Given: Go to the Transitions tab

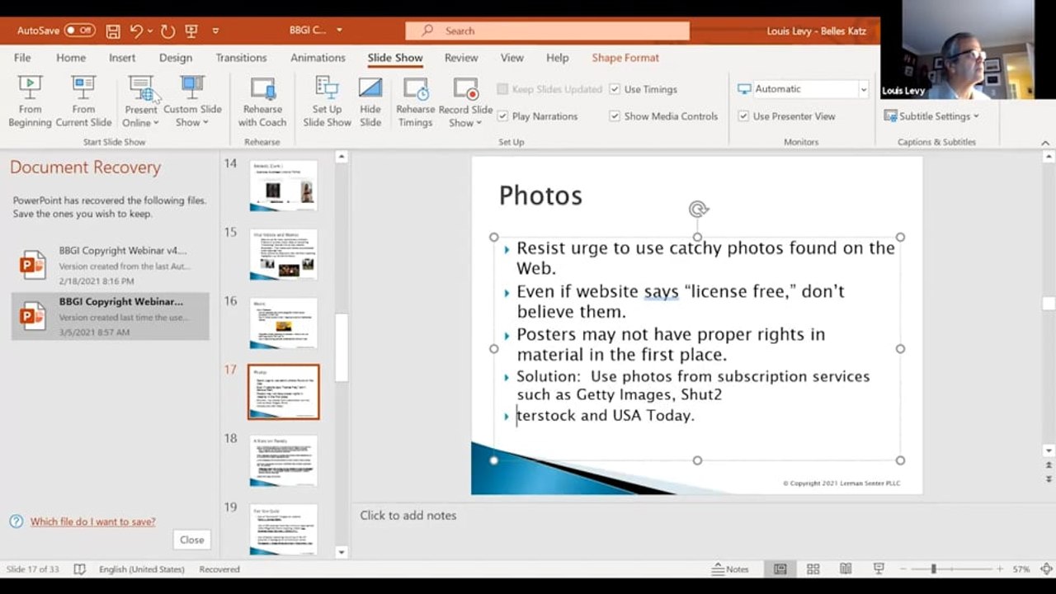Looking at the screenshot, I should 241,58.
